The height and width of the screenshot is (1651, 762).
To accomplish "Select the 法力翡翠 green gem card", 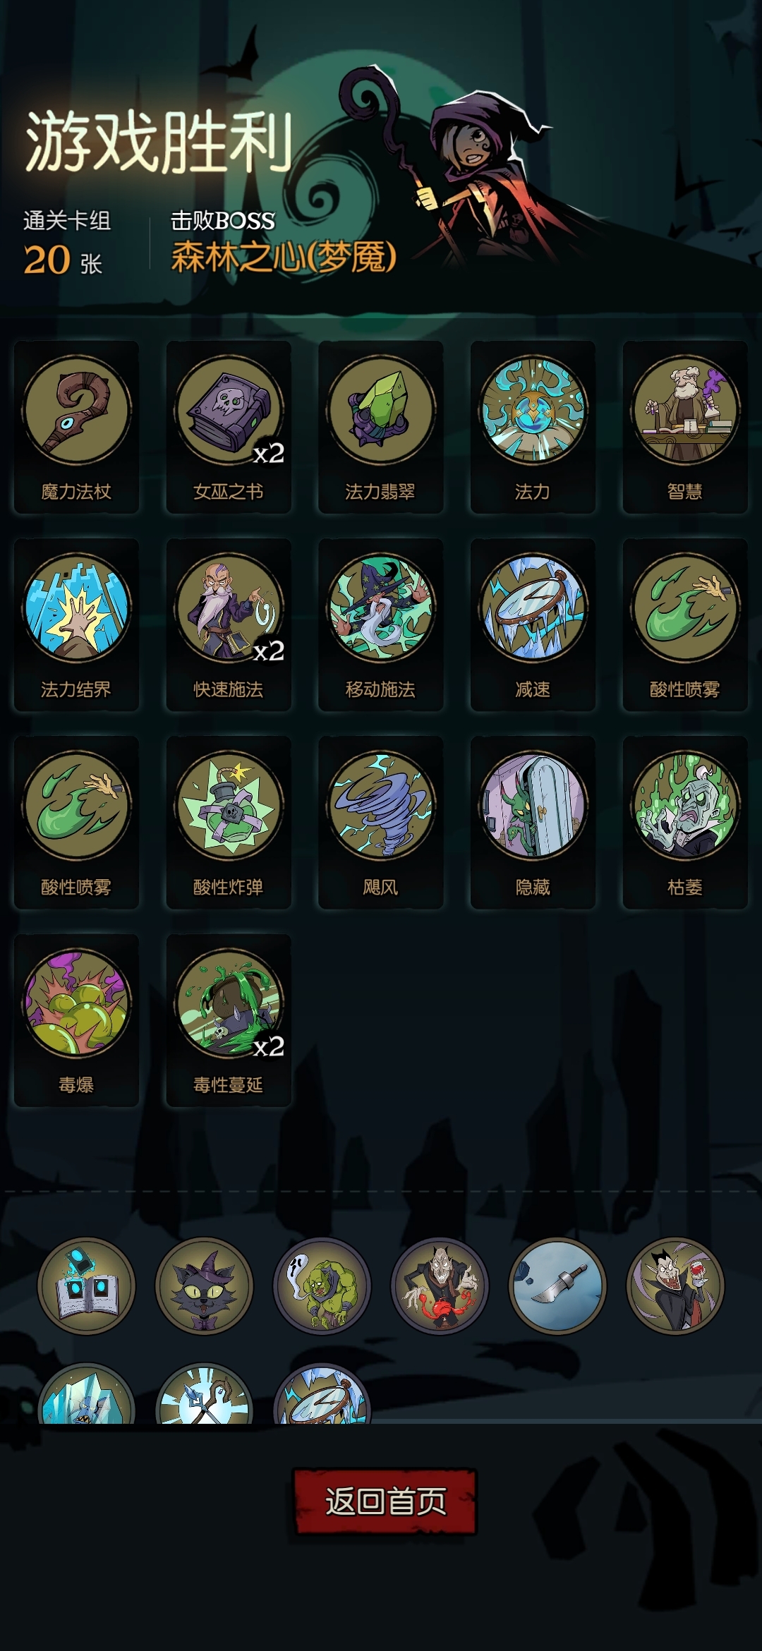I will click(381, 427).
